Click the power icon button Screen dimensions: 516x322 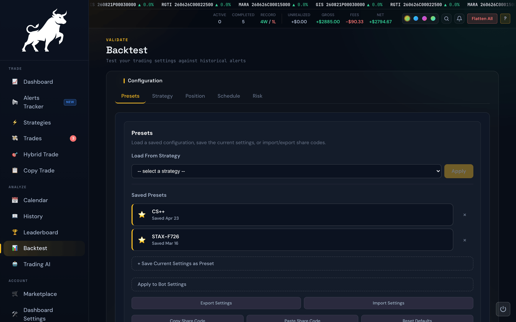pyautogui.click(x=503, y=309)
